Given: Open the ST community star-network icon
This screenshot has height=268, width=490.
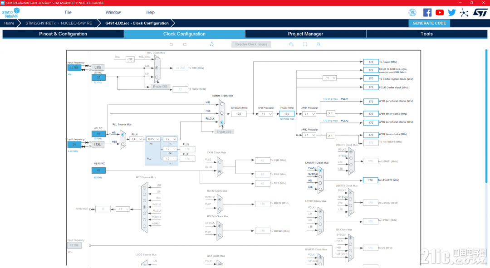Looking at the screenshot, I should [x=465, y=13].
